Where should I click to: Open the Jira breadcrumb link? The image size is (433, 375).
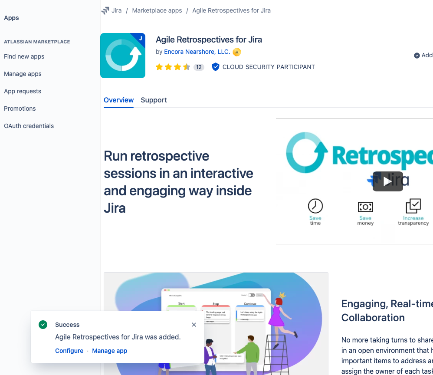pos(117,10)
